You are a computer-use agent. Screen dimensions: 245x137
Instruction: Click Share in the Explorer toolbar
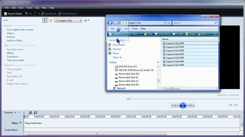point(191,34)
